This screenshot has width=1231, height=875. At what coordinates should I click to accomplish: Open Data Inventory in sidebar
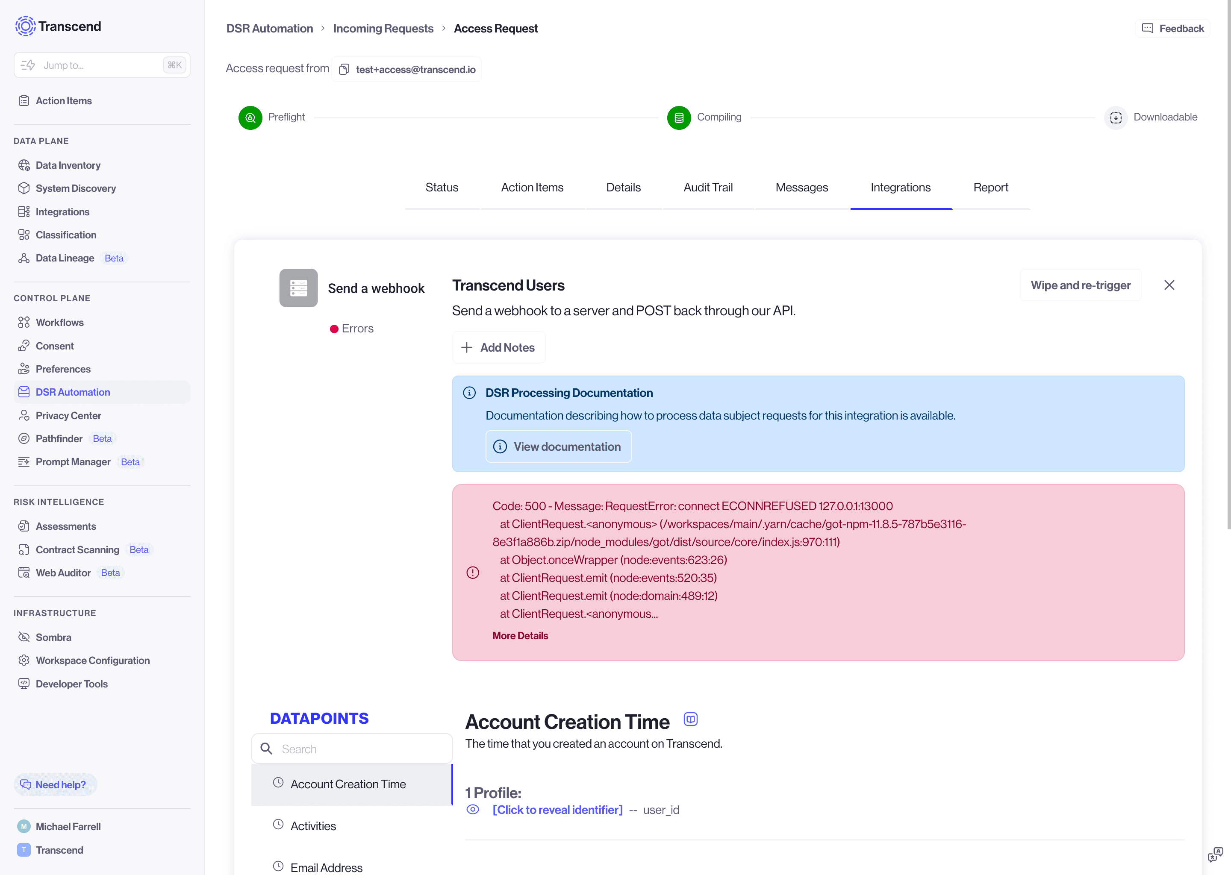tap(68, 165)
